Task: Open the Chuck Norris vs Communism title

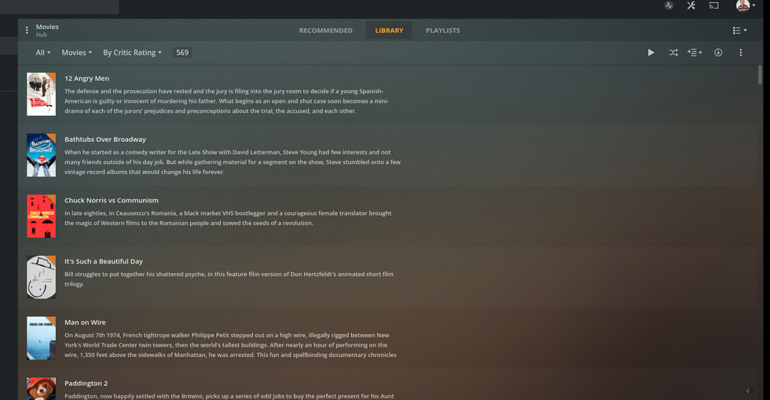Action: (112, 201)
